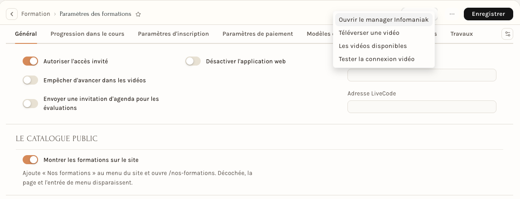Focus the Adresse LiveCode input field
Image resolution: width=520 pixels, height=199 pixels.
[422, 107]
